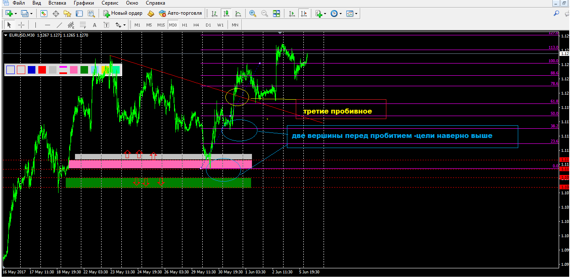Open the Окно menu
573x278 pixels.
click(x=132, y=3)
